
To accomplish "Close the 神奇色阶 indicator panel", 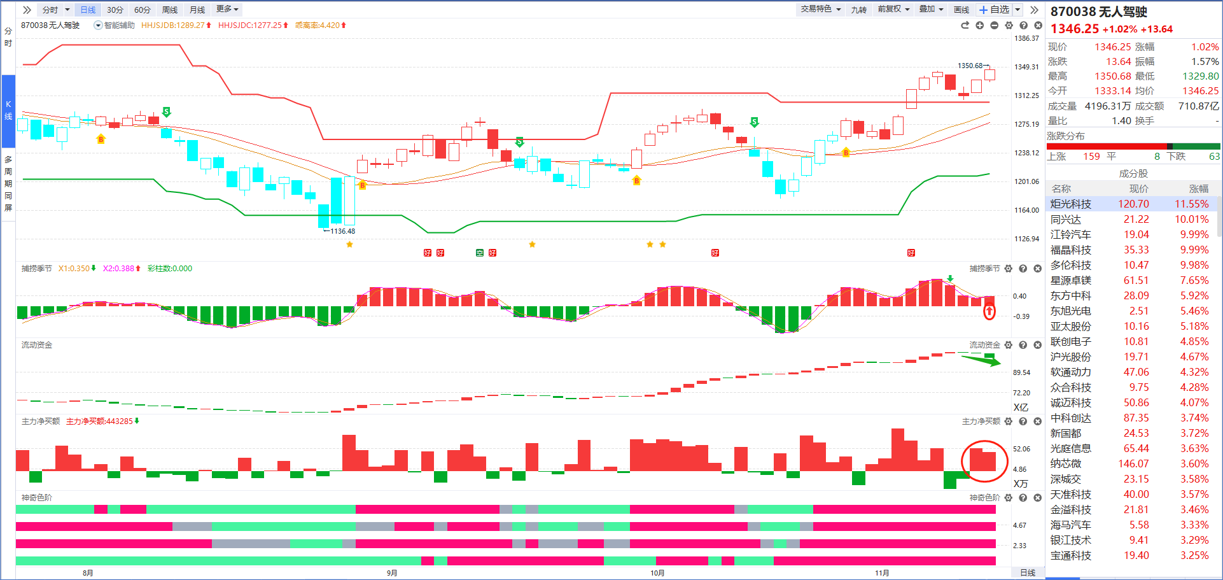I will [x=1037, y=498].
